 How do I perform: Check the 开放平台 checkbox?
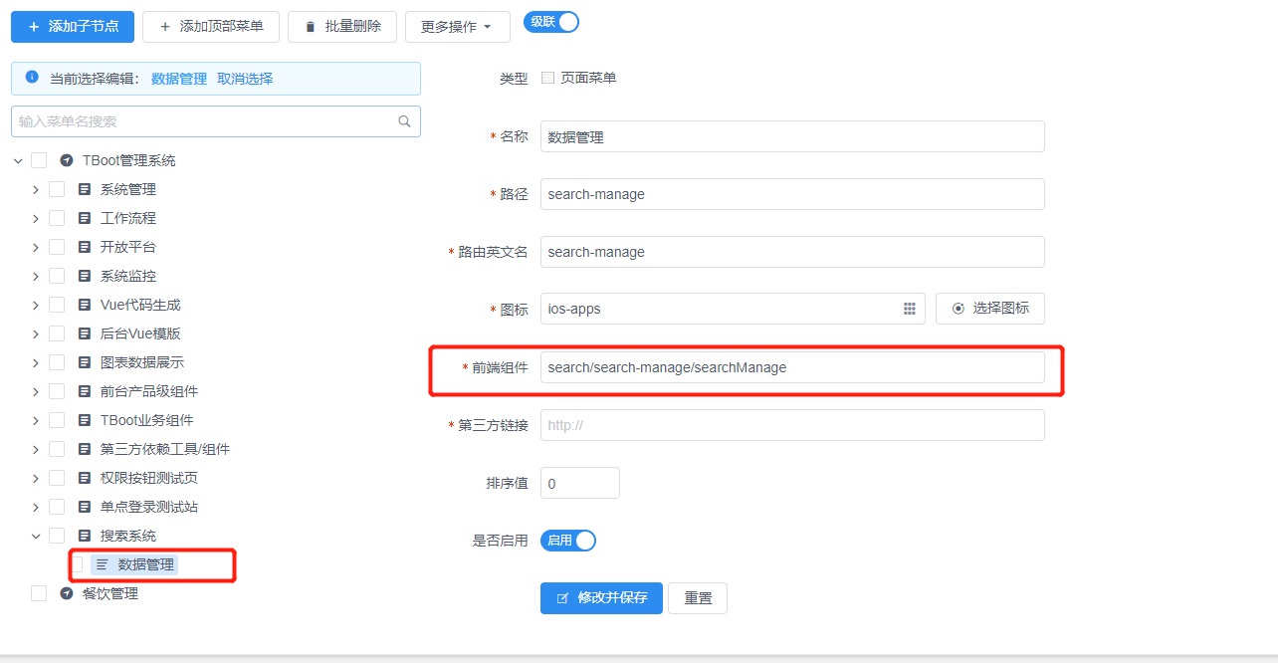click(57, 247)
